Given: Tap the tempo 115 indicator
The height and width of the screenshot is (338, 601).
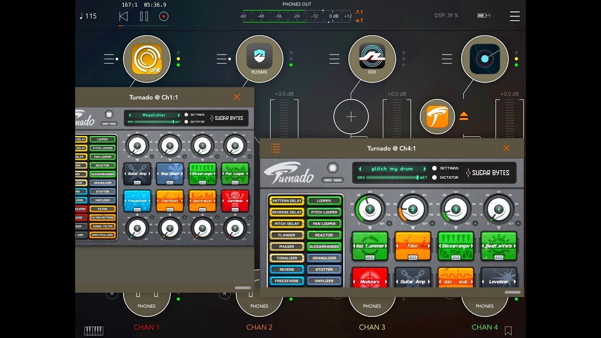Looking at the screenshot, I should 88,16.
